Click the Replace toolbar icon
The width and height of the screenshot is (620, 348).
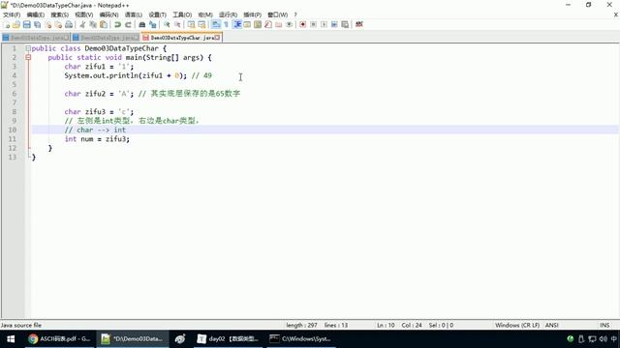pyautogui.click(x=153, y=24)
